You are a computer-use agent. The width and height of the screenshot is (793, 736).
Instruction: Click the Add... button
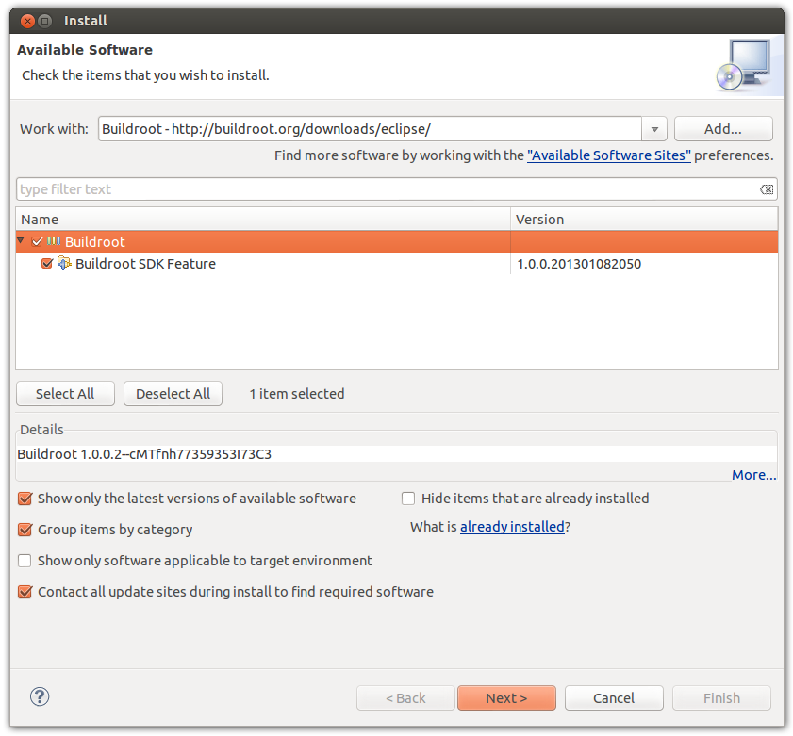pyautogui.click(x=723, y=129)
